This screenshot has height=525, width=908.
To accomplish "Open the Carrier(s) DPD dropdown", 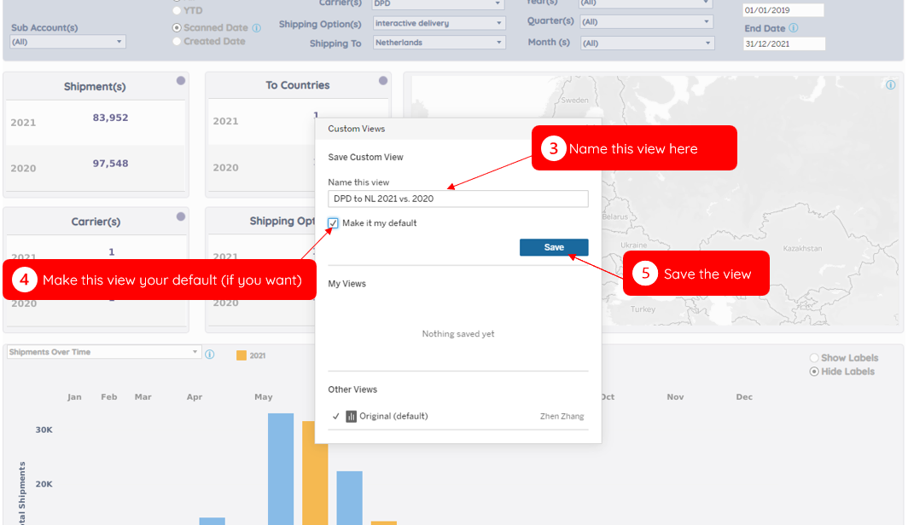I will coord(439,4).
